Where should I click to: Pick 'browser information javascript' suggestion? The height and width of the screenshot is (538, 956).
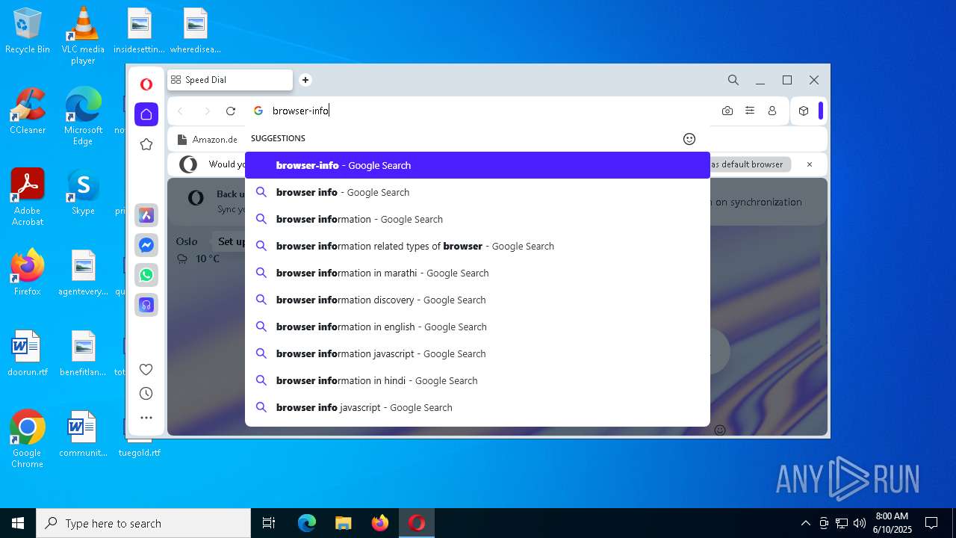[477, 353]
